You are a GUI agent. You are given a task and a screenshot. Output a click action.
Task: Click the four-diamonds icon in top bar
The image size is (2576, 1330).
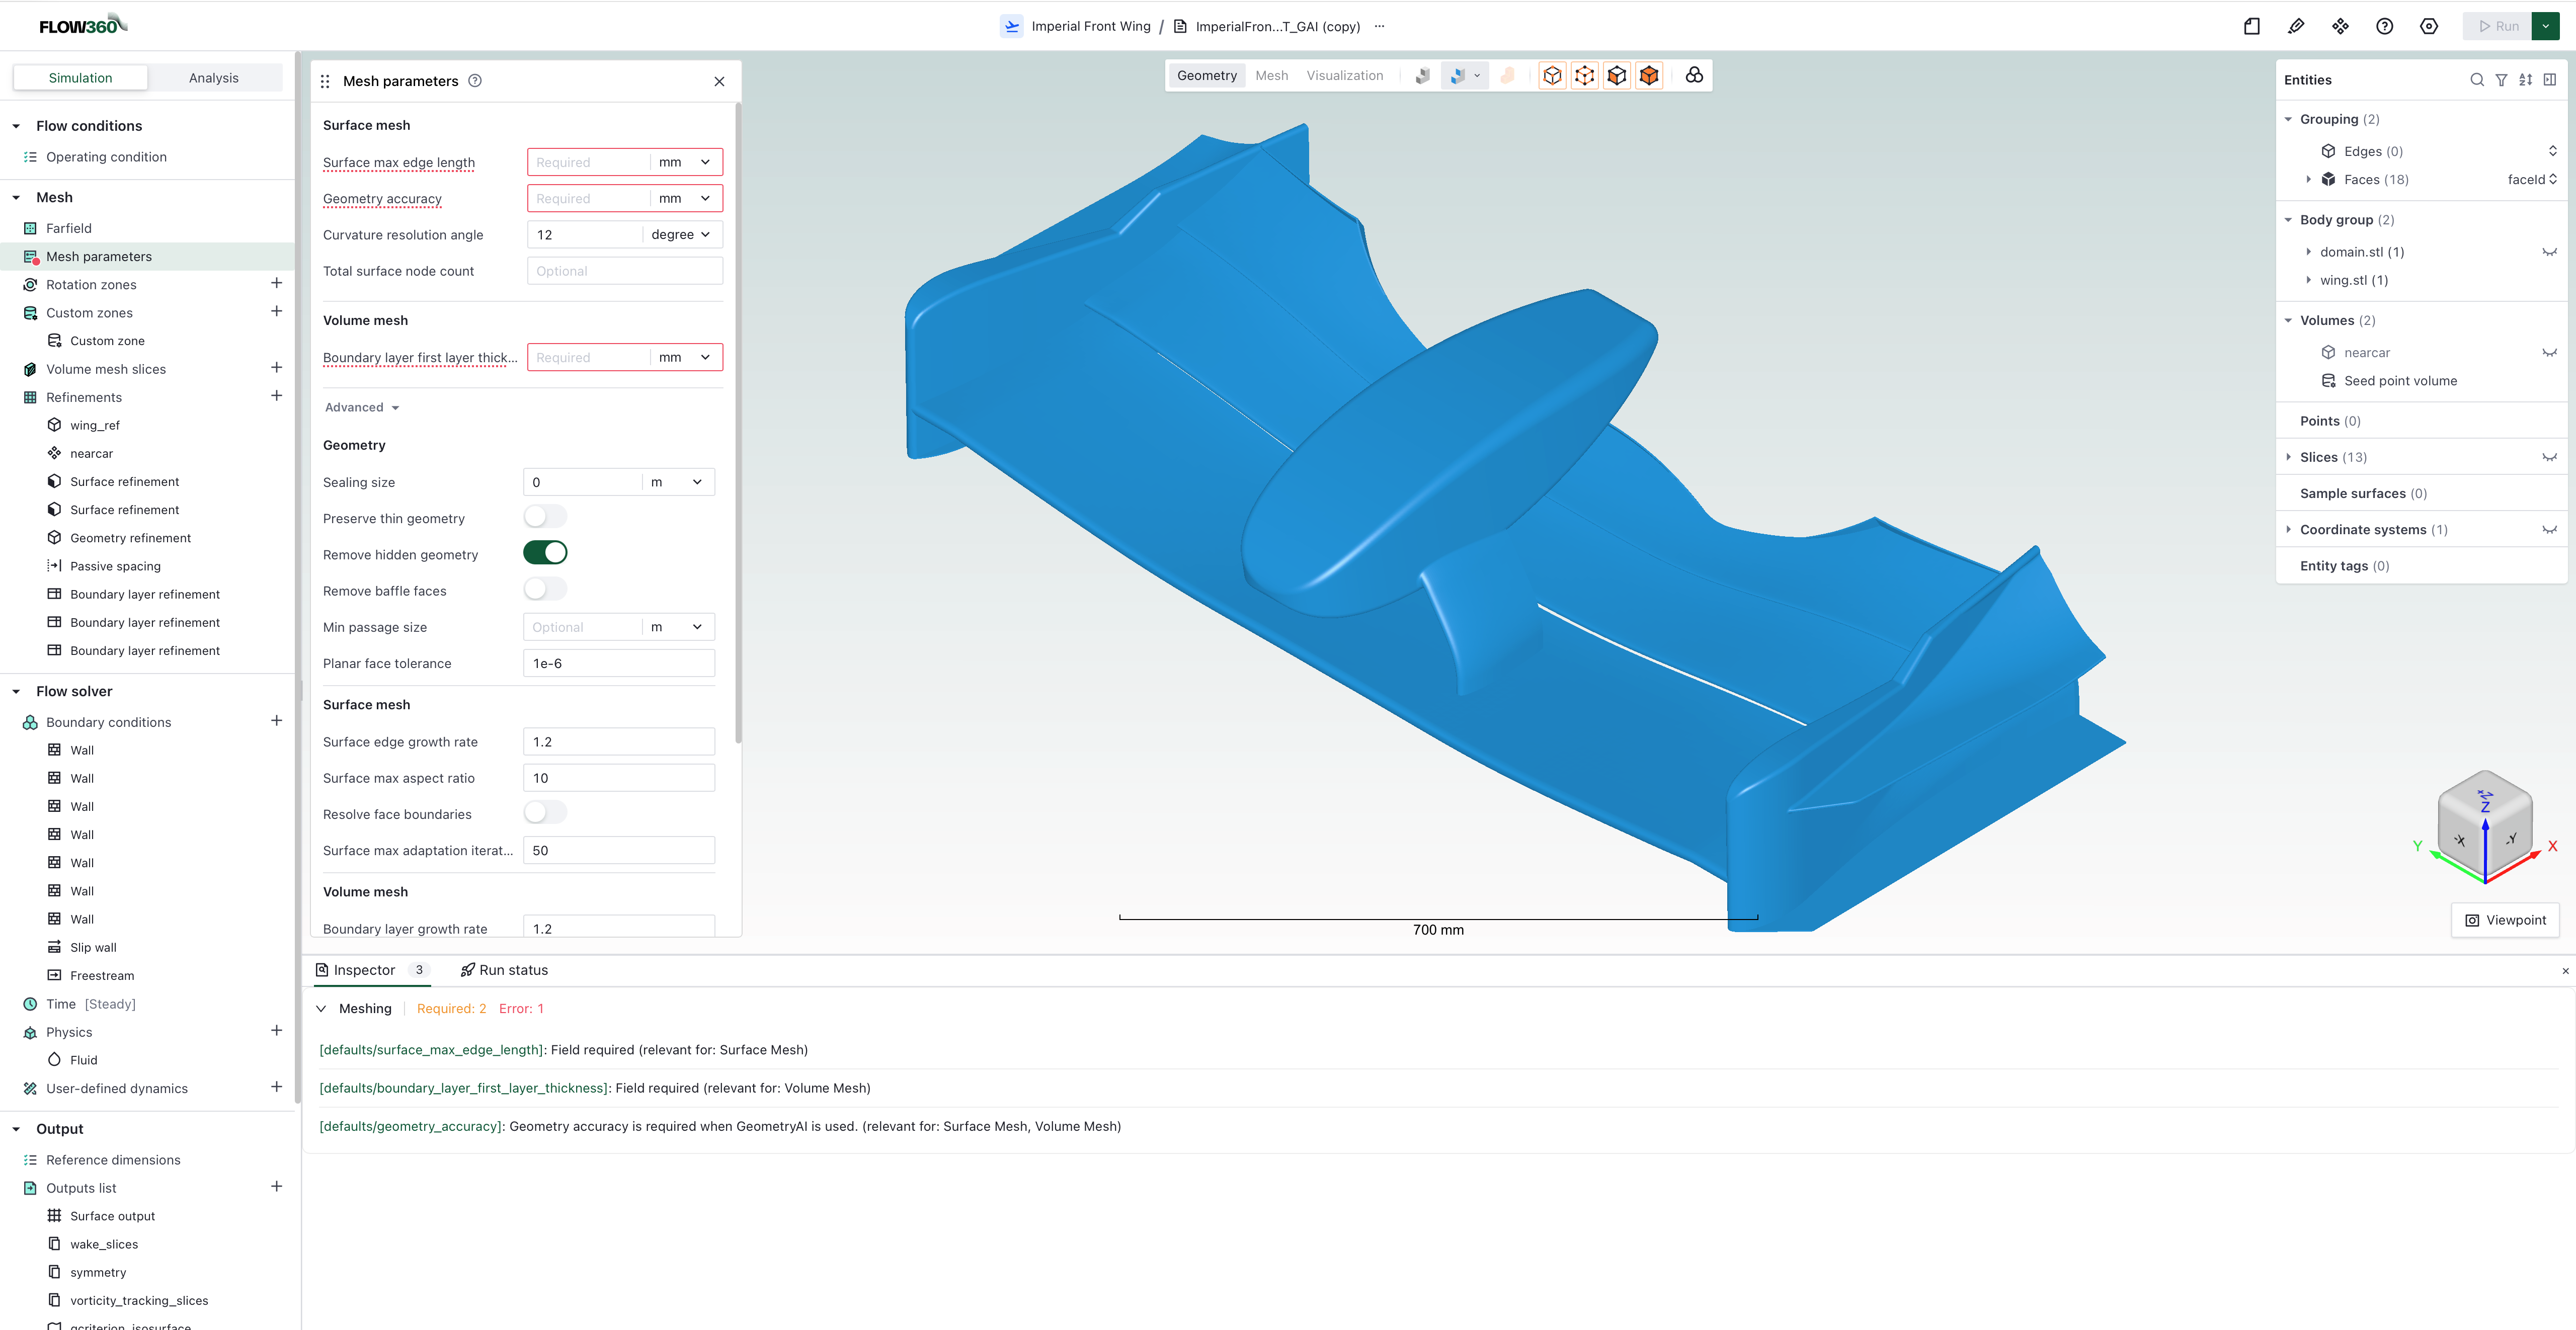point(2340,27)
